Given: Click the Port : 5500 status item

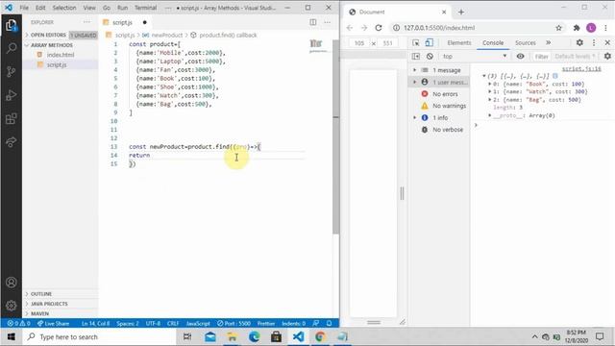Looking at the screenshot, I should (234, 324).
